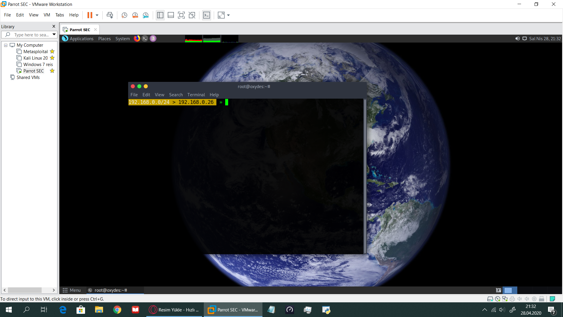563x317 pixels.
Task: Click the library search field
Action: pos(31,35)
